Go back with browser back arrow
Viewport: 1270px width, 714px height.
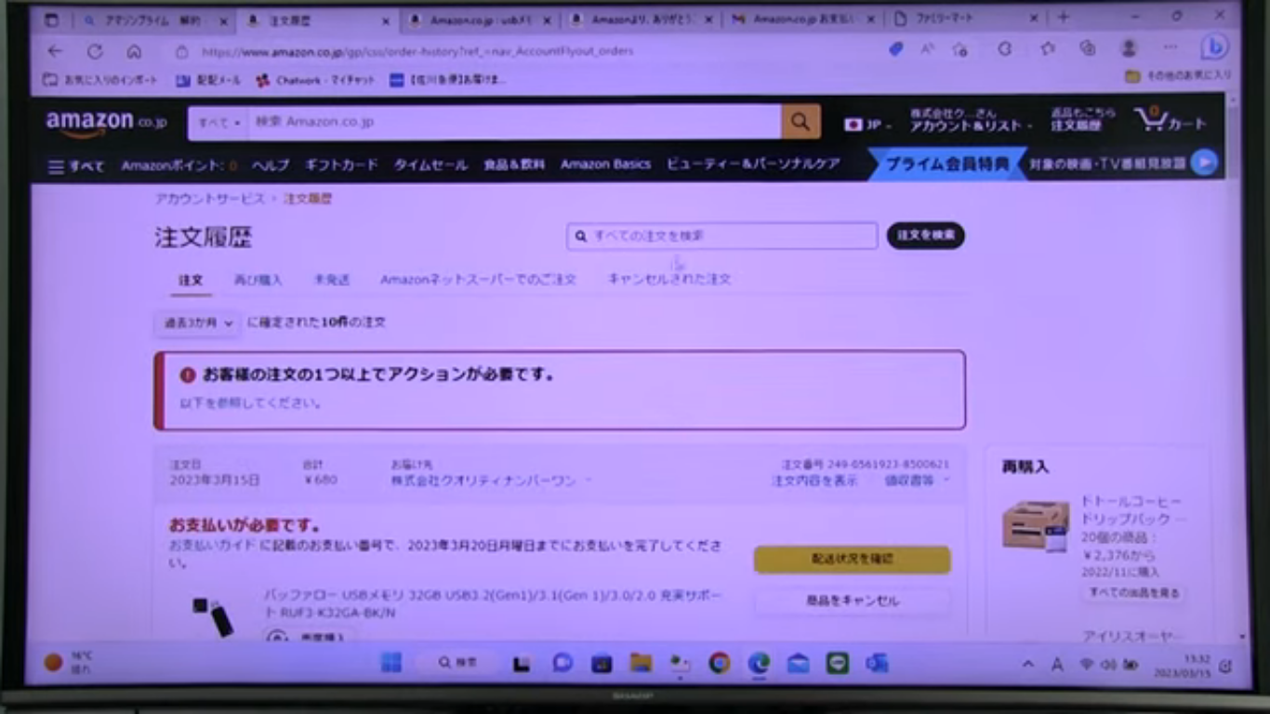coord(55,51)
